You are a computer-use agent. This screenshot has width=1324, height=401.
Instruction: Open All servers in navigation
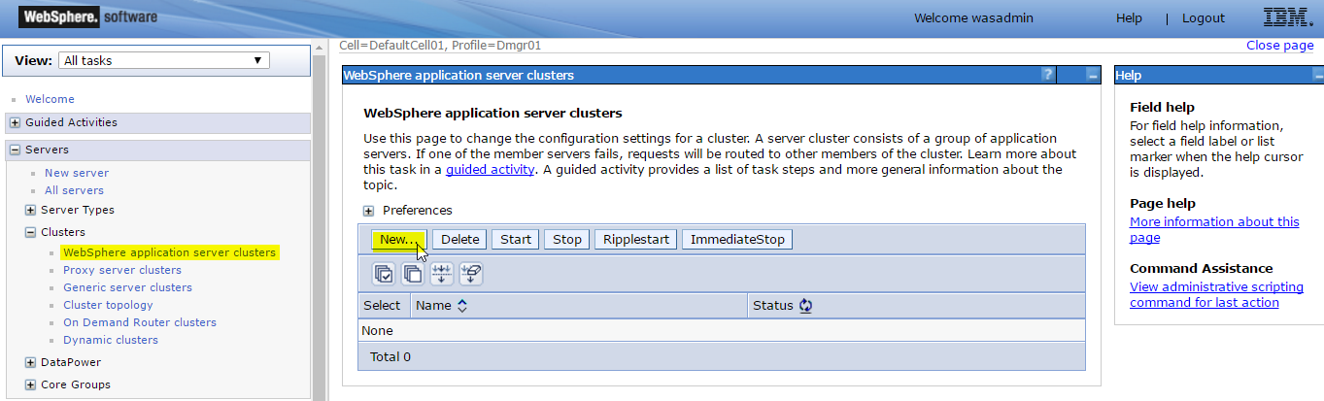[x=74, y=190]
